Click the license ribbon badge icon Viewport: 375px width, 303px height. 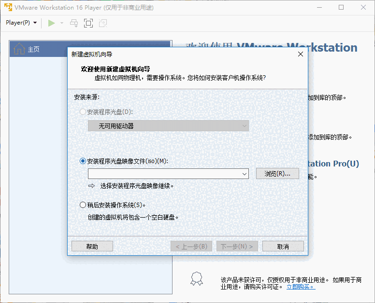click(x=197, y=279)
